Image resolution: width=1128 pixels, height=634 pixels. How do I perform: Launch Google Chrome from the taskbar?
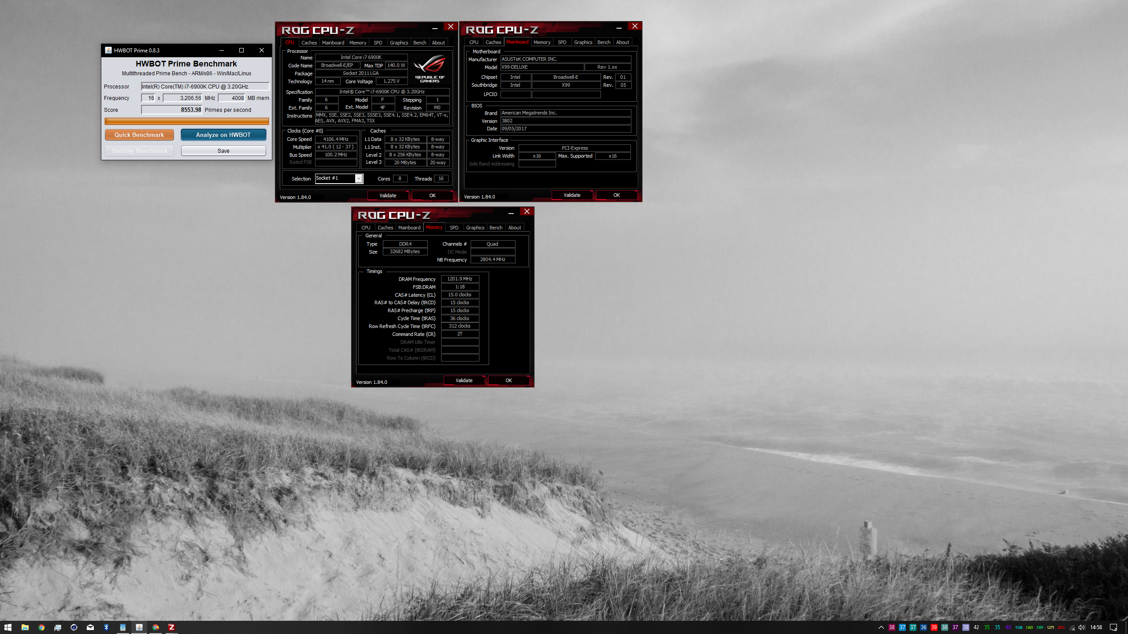pyautogui.click(x=41, y=627)
